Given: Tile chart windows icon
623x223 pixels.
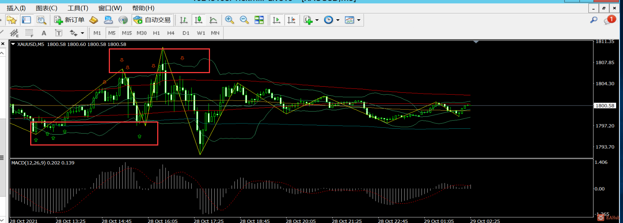Looking at the screenshot, I should click(x=259, y=20).
